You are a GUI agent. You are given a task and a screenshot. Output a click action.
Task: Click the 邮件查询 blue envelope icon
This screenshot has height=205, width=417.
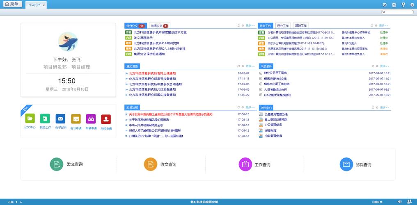346,164
